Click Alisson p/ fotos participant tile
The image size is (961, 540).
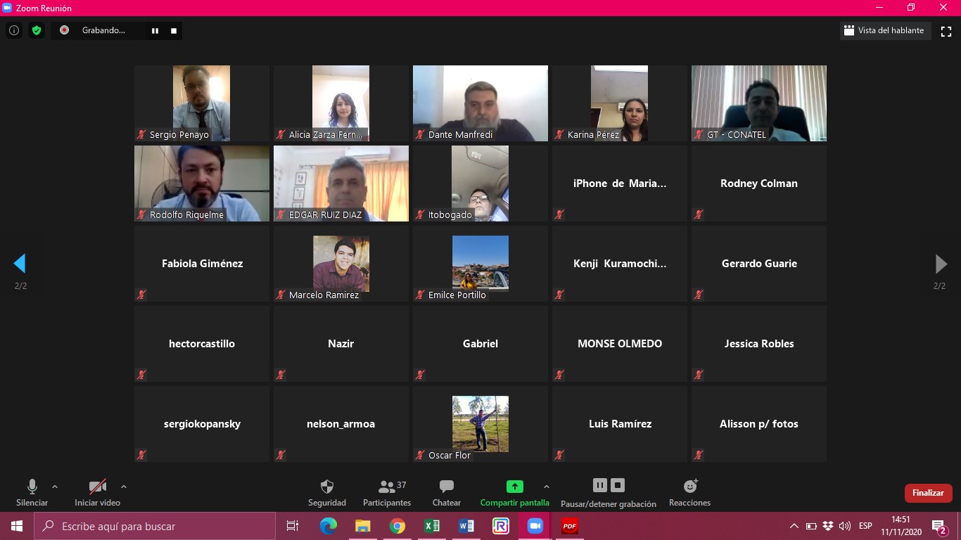tap(759, 424)
